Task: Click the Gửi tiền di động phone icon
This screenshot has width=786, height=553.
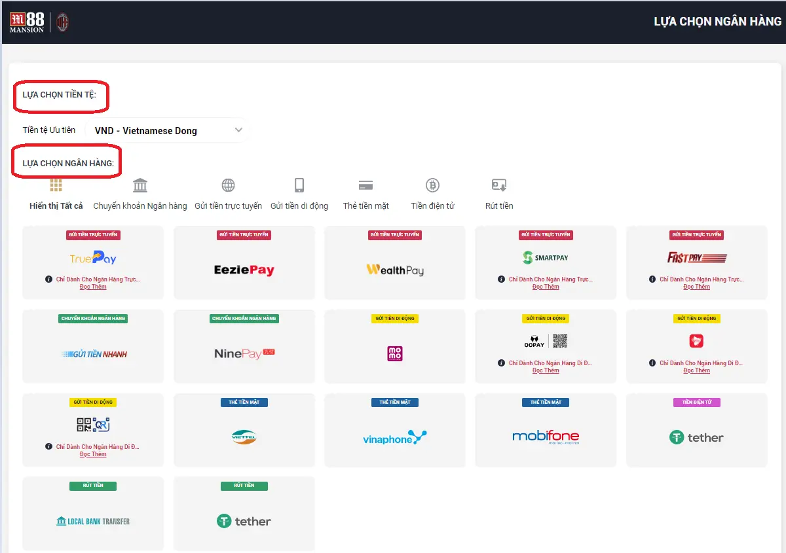Action: click(x=299, y=185)
